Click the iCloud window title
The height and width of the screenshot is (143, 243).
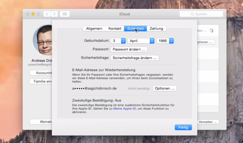pyautogui.click(x=124, y=14)
